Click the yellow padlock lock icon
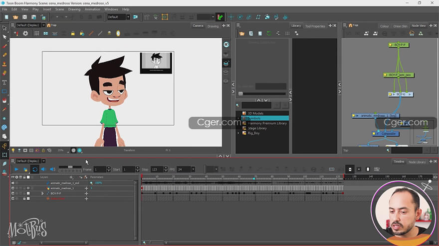Image resolution: width=439 pixels, height=246 pixels. (73, 33)
